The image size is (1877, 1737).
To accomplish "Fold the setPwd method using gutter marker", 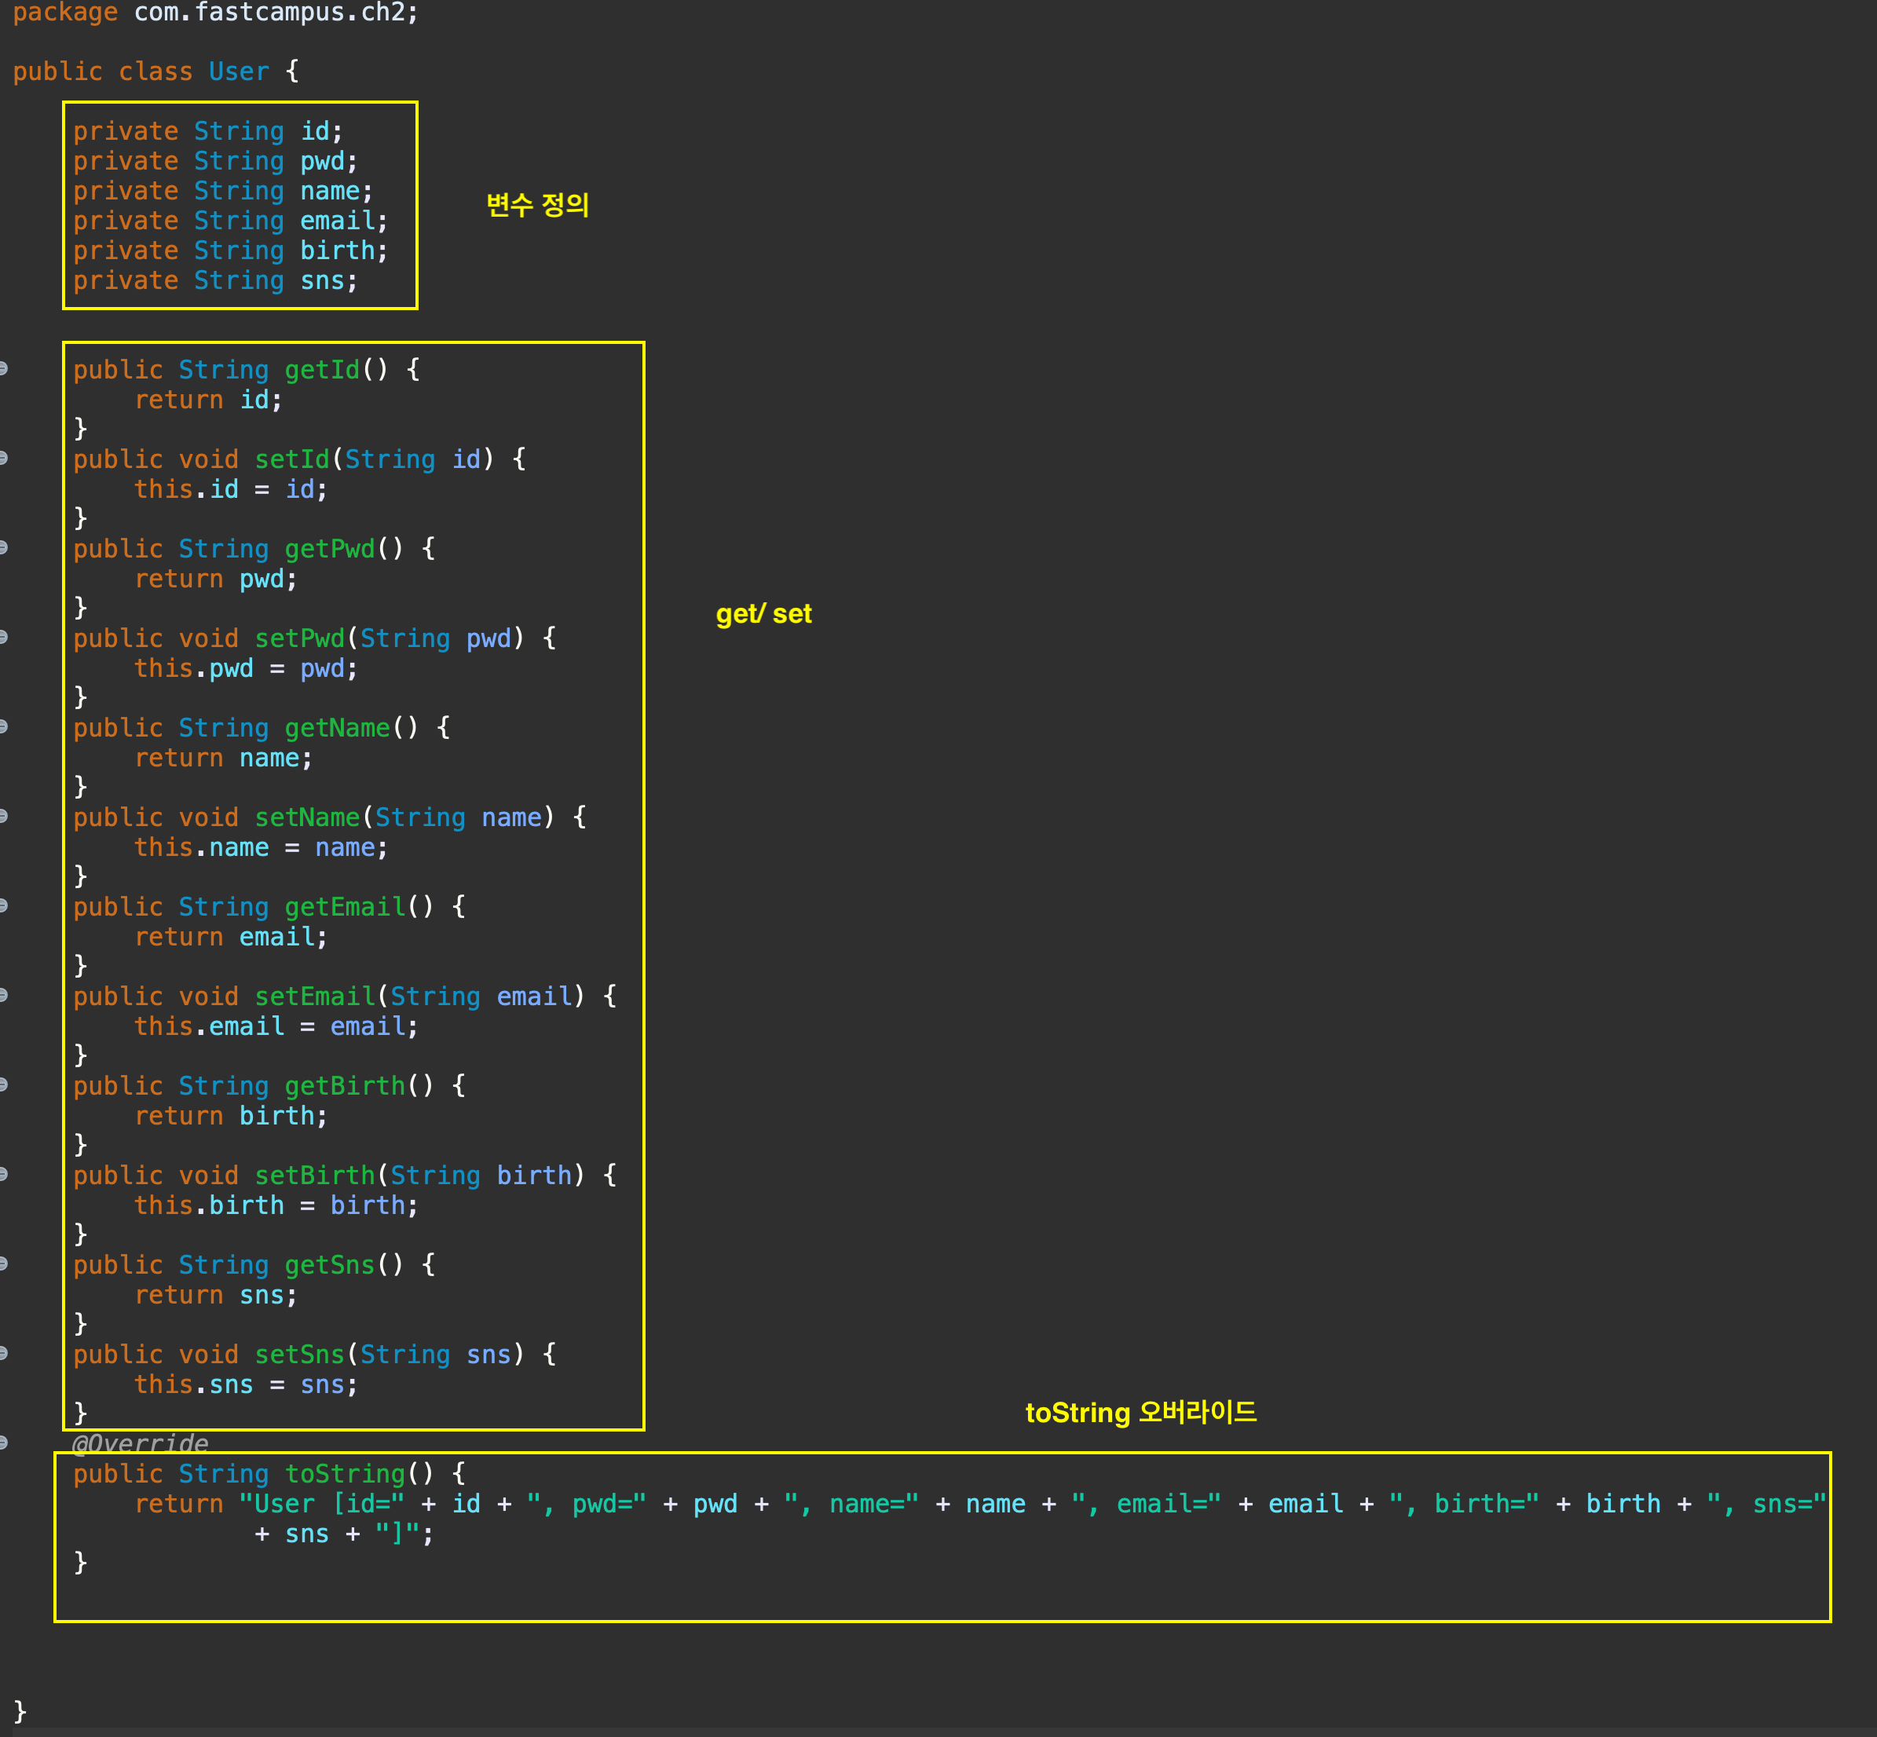I will [x=4, y=638].
